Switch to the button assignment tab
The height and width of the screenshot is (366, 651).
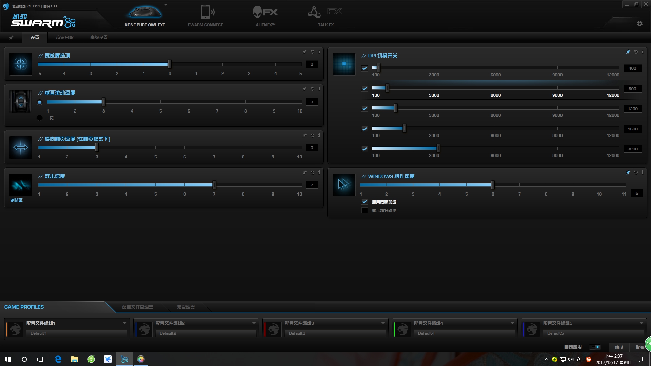pyautogui.click(x=64, y=37)
